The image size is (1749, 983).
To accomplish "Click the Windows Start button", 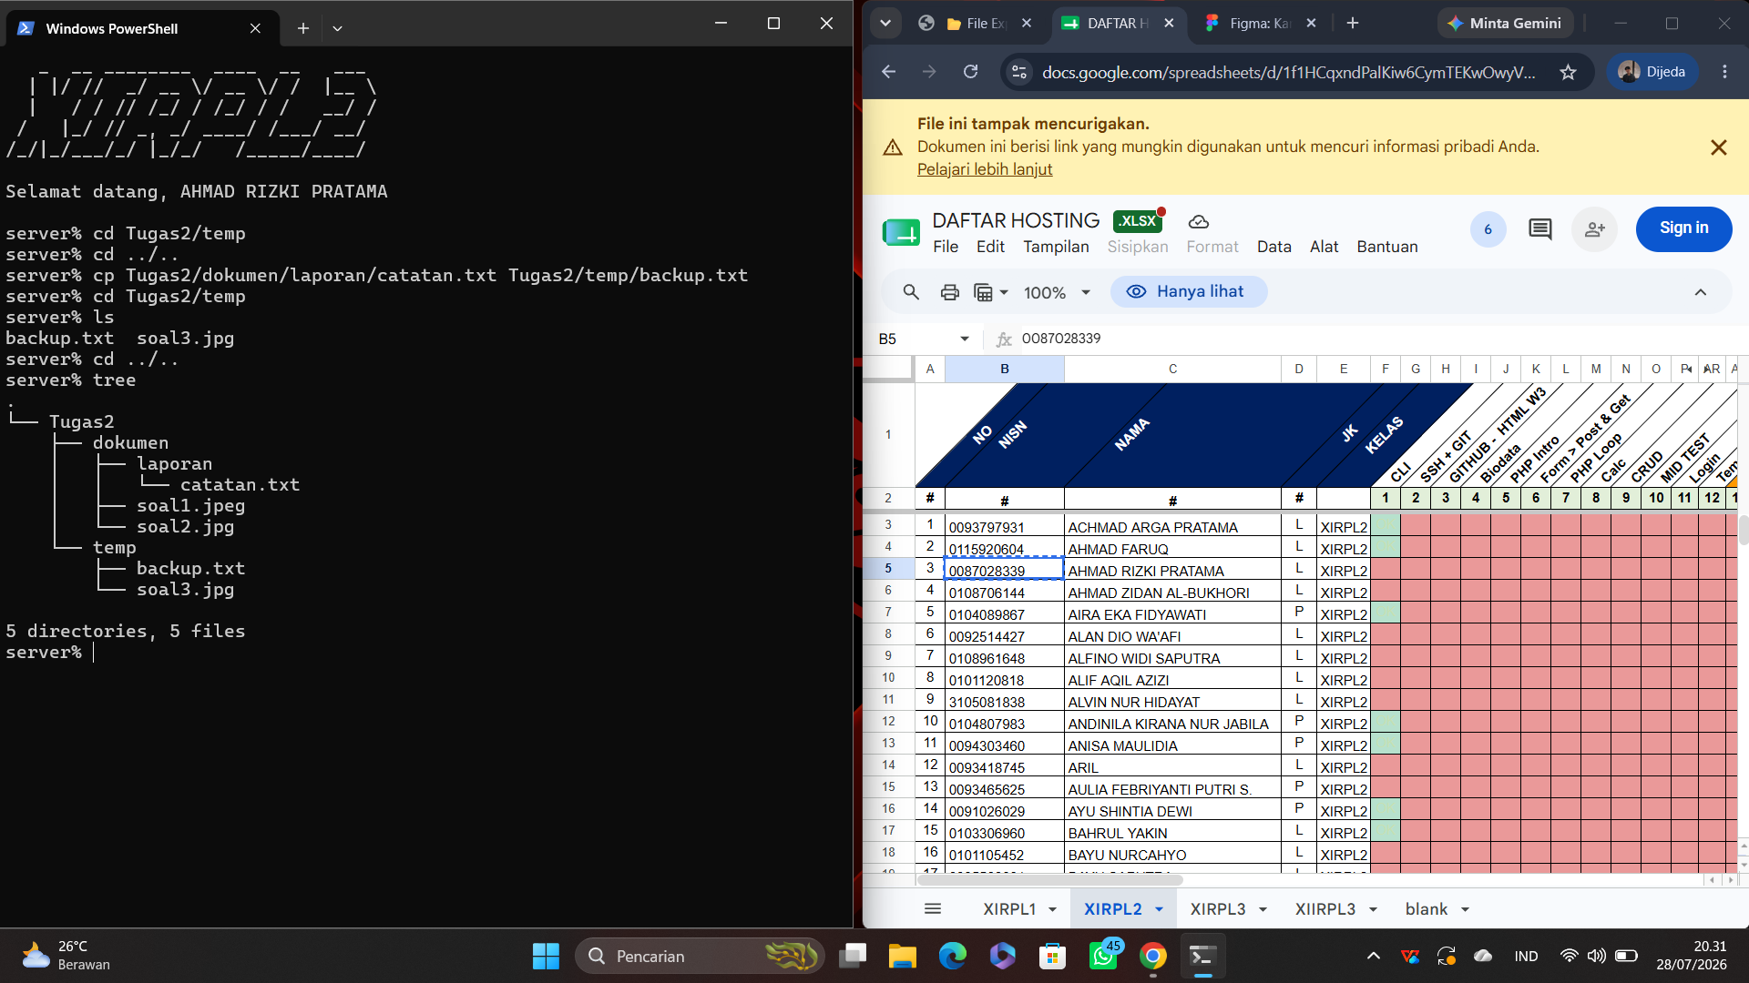I will [546, 956].
